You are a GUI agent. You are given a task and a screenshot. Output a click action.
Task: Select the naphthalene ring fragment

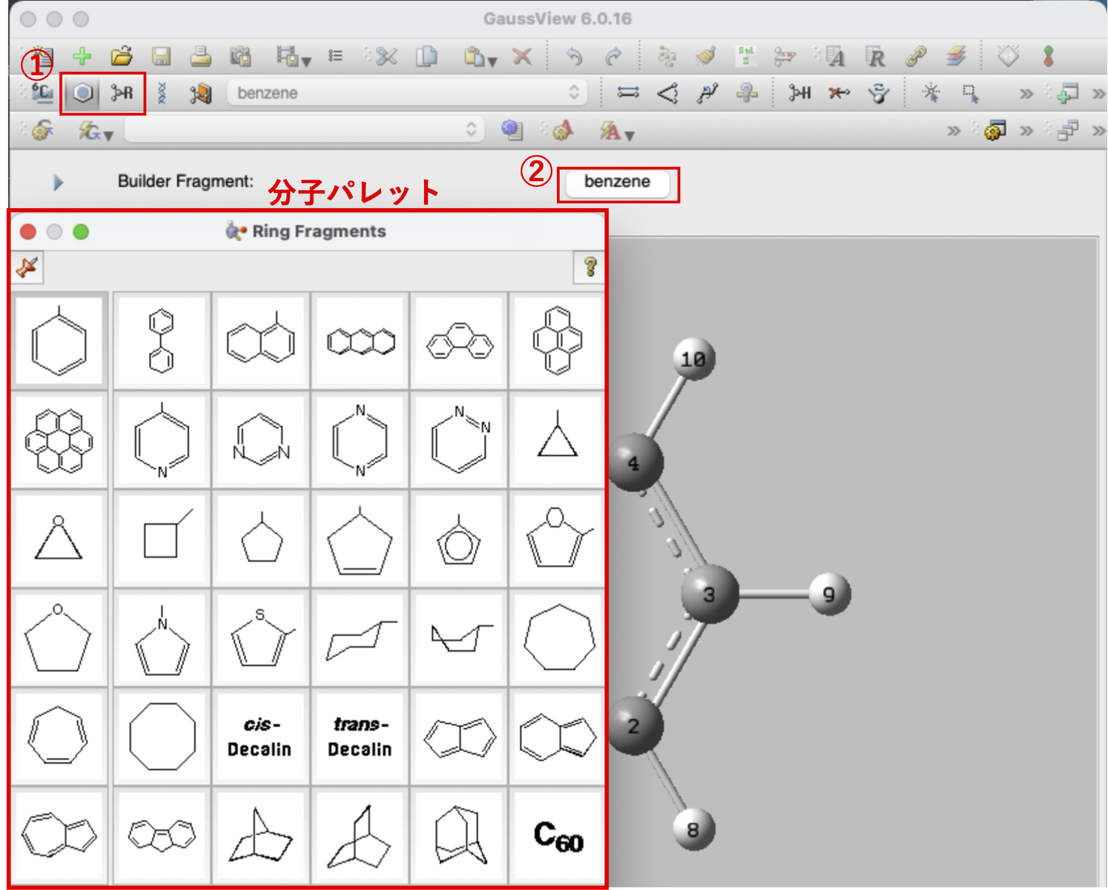tap(261, 340)
